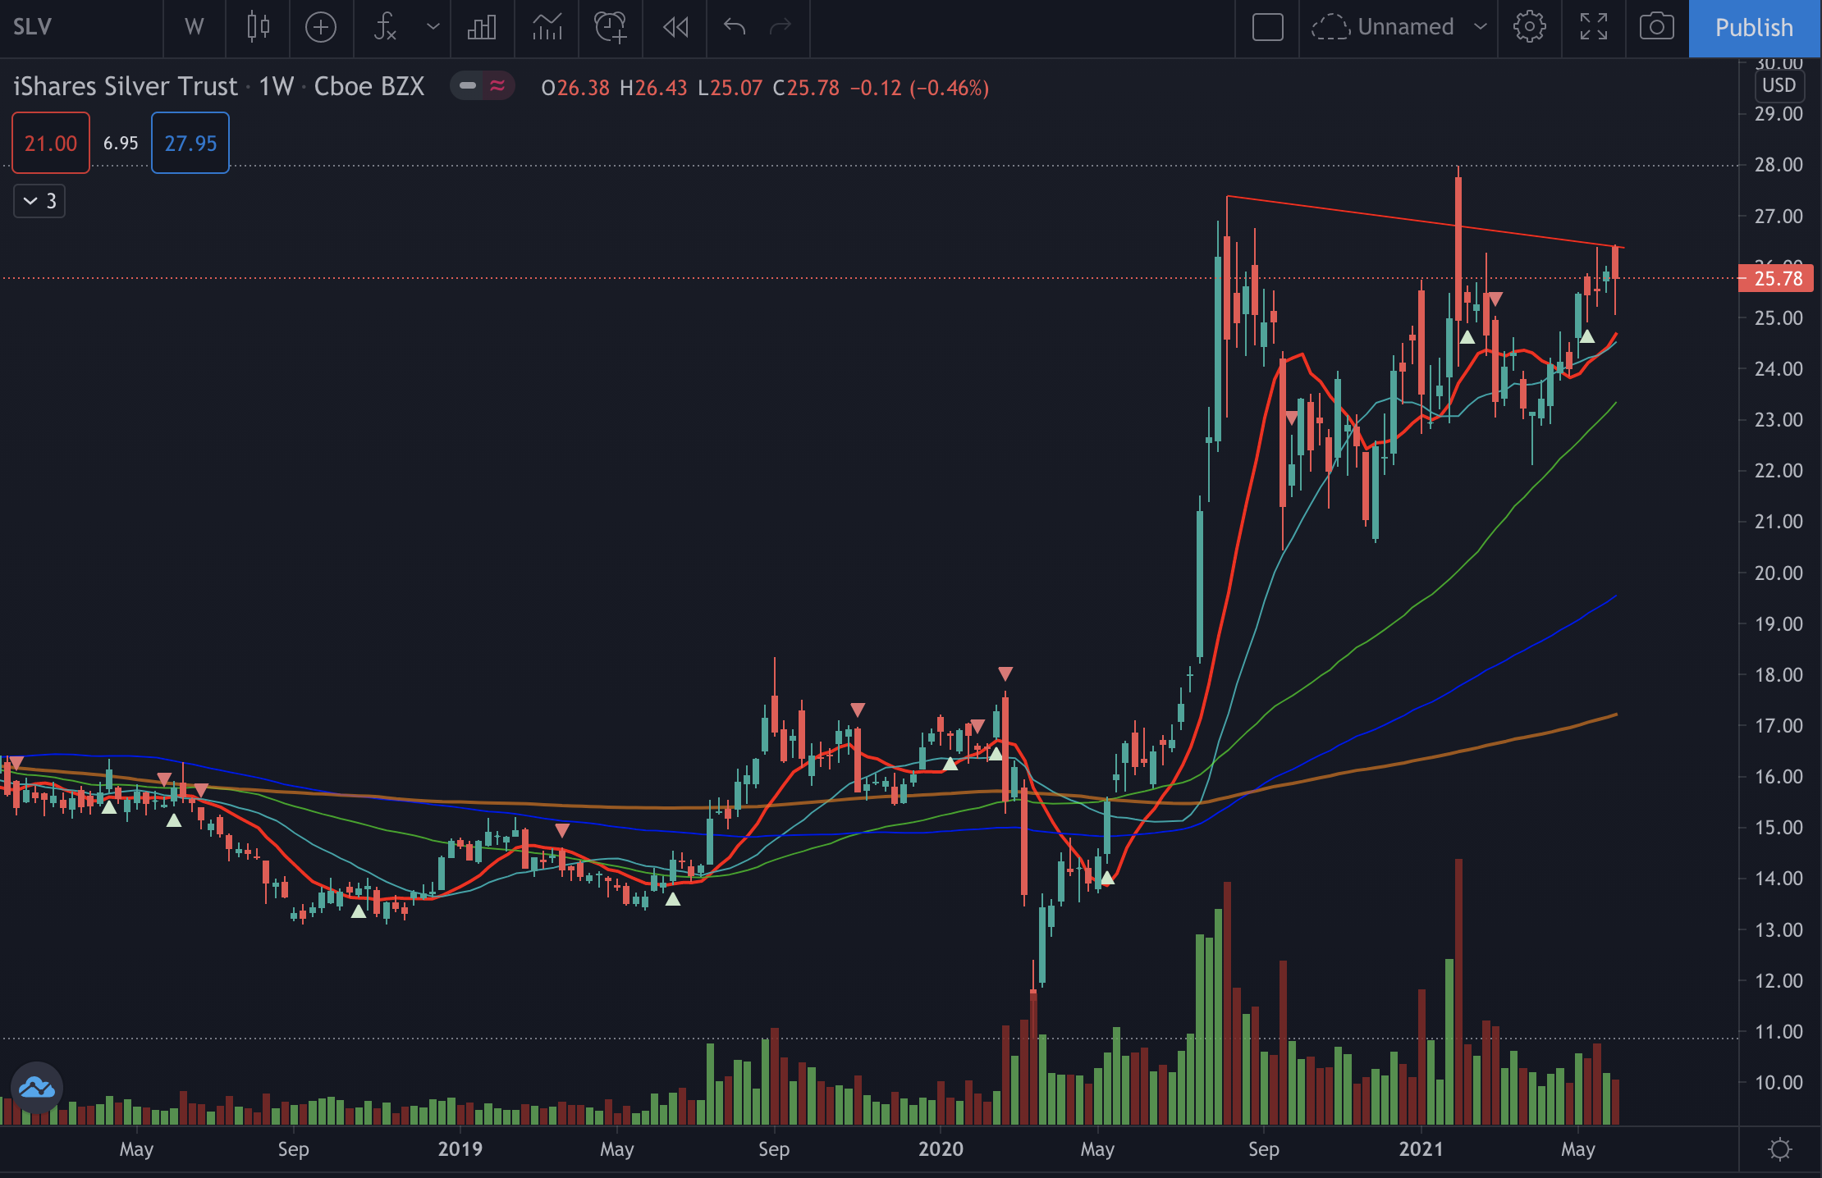Open the fx indicators dialog
The height and width of the screenshot is (1178, 1822).
[385, 27]
